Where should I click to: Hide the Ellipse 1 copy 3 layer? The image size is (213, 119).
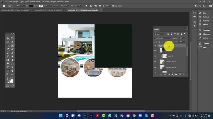point(155,67)
